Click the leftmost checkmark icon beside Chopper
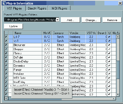123x104 pixels. (x=6, y=49)
